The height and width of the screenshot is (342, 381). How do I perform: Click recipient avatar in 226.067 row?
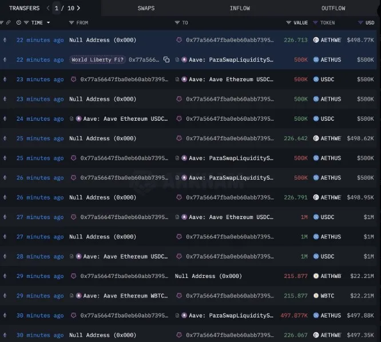pos(179,335)
